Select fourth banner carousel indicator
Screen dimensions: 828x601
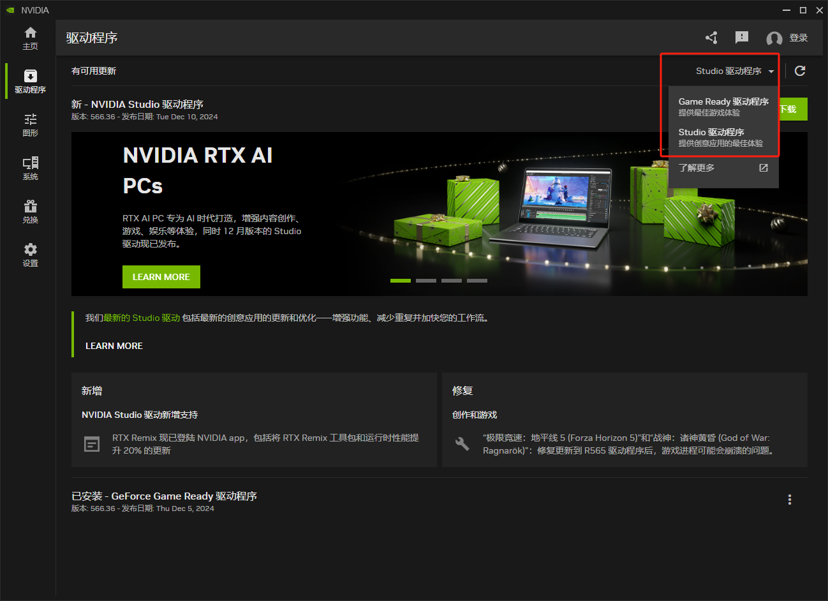[477, 281]
